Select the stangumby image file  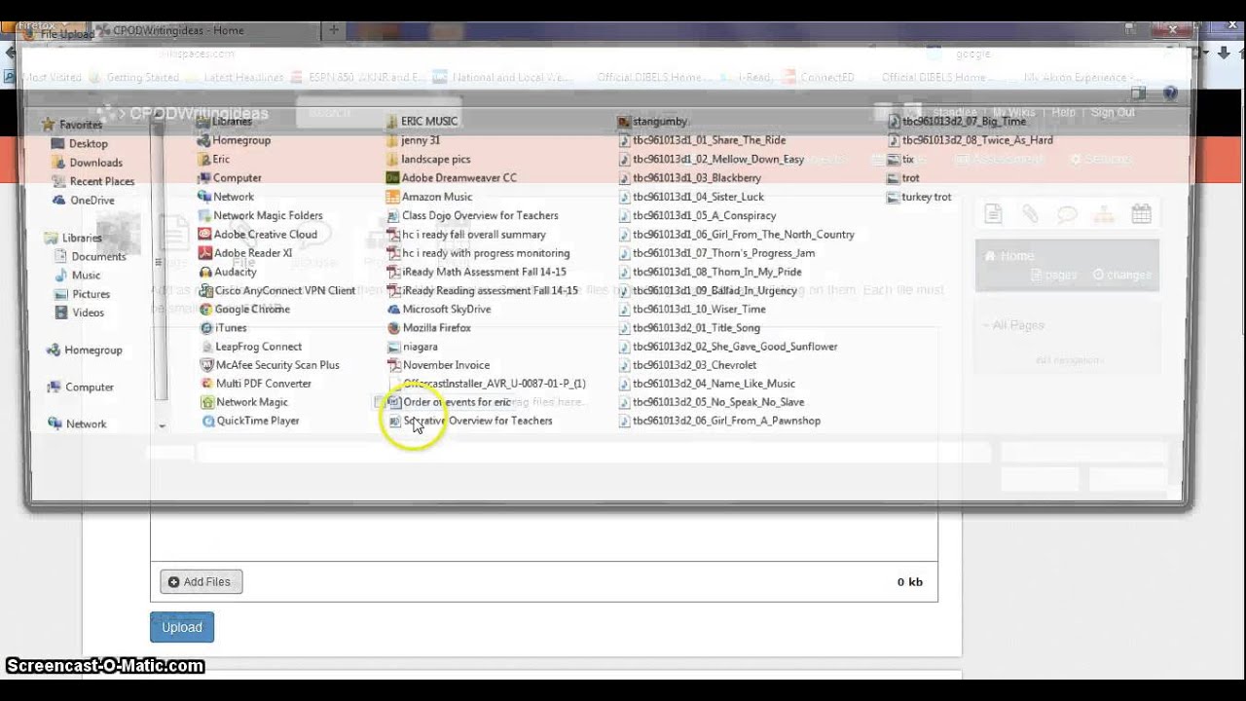[x=652, y=121]
